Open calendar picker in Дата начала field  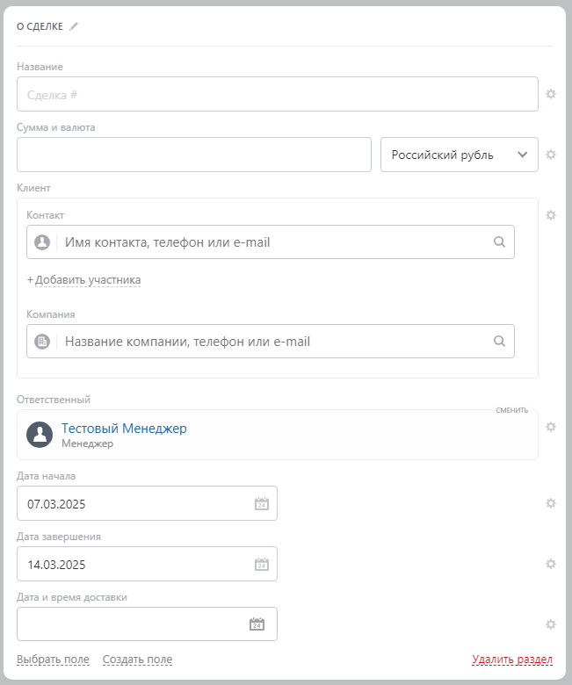point(261,504)
